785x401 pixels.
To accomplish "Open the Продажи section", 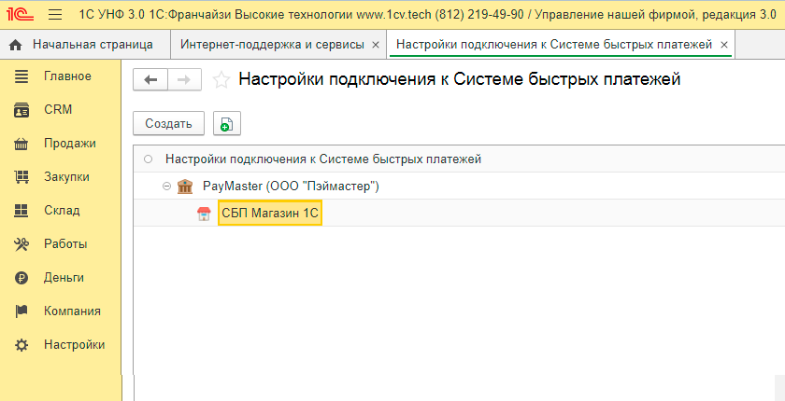I will click(x=69, y=144).
